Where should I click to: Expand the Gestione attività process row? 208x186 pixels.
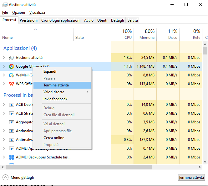[x=4, y=58]
